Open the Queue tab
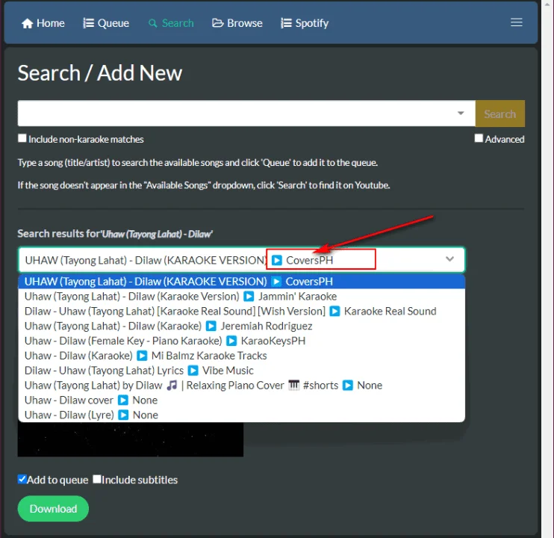This screenshot has width=554, height=538. [106, 23]
